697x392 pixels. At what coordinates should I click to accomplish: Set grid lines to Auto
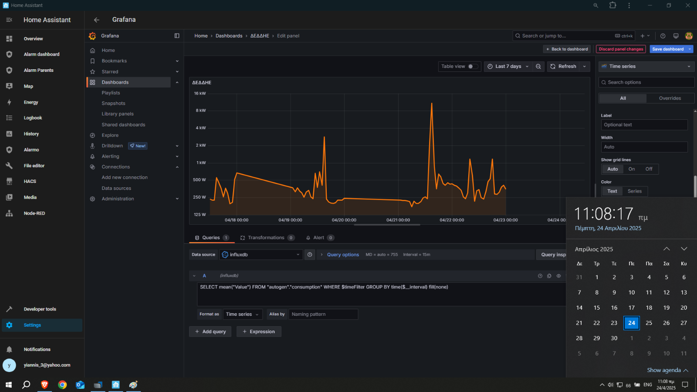point(612,169)
